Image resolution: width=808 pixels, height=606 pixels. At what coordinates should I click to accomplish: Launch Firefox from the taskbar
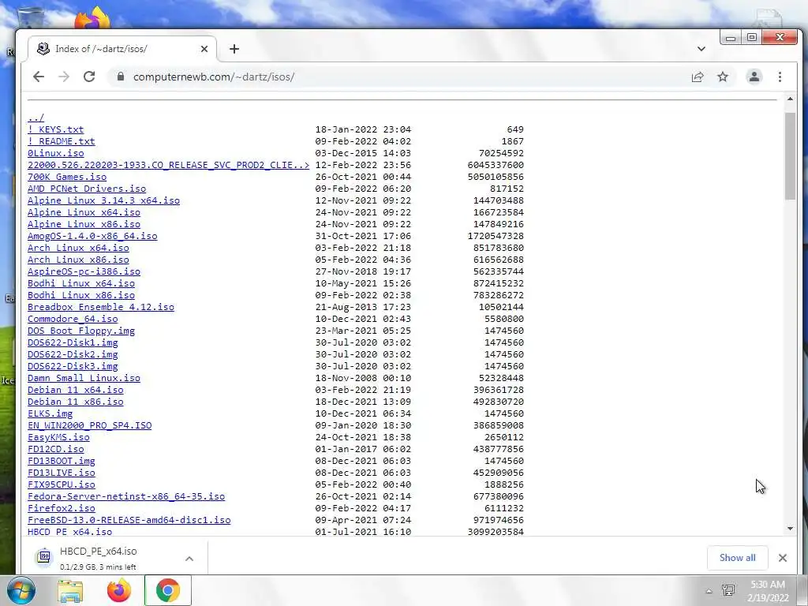click(119, 590)
